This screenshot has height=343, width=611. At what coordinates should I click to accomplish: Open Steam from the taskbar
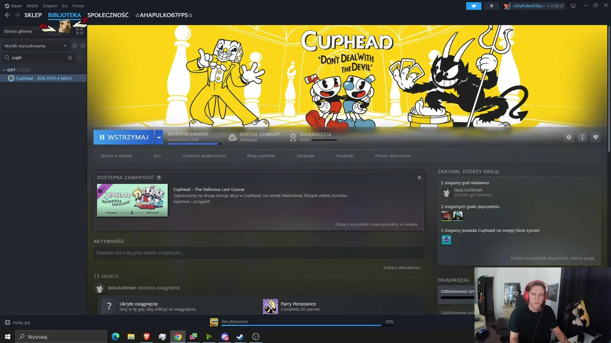tap(240, 337)
